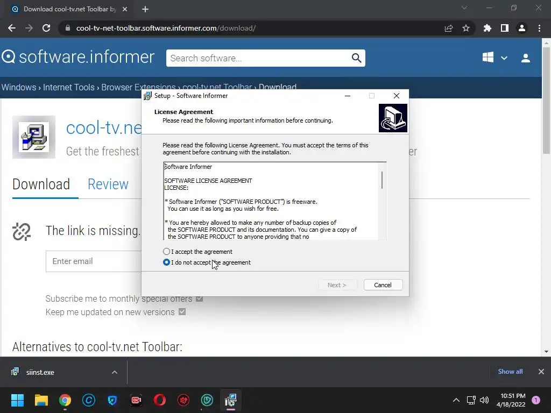Open Opera browser from the taskbar
The image size is (551, 413).
pos(159,400)
